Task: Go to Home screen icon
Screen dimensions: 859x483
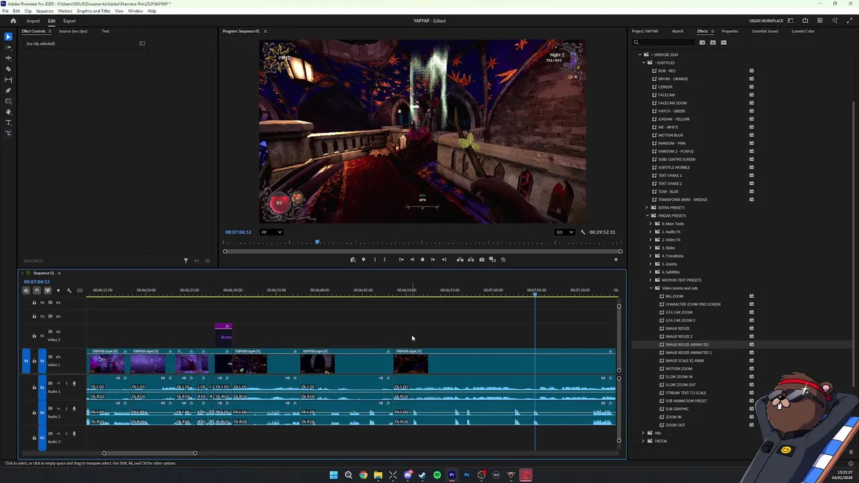Action: [x=13, y=21]
